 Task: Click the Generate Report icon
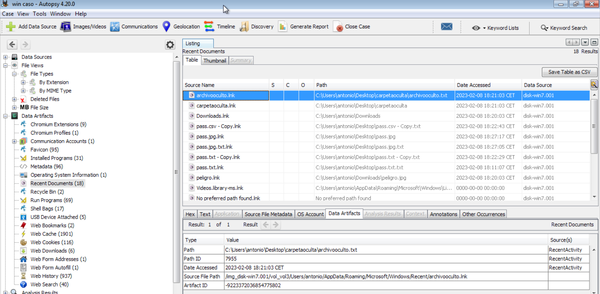283,27
